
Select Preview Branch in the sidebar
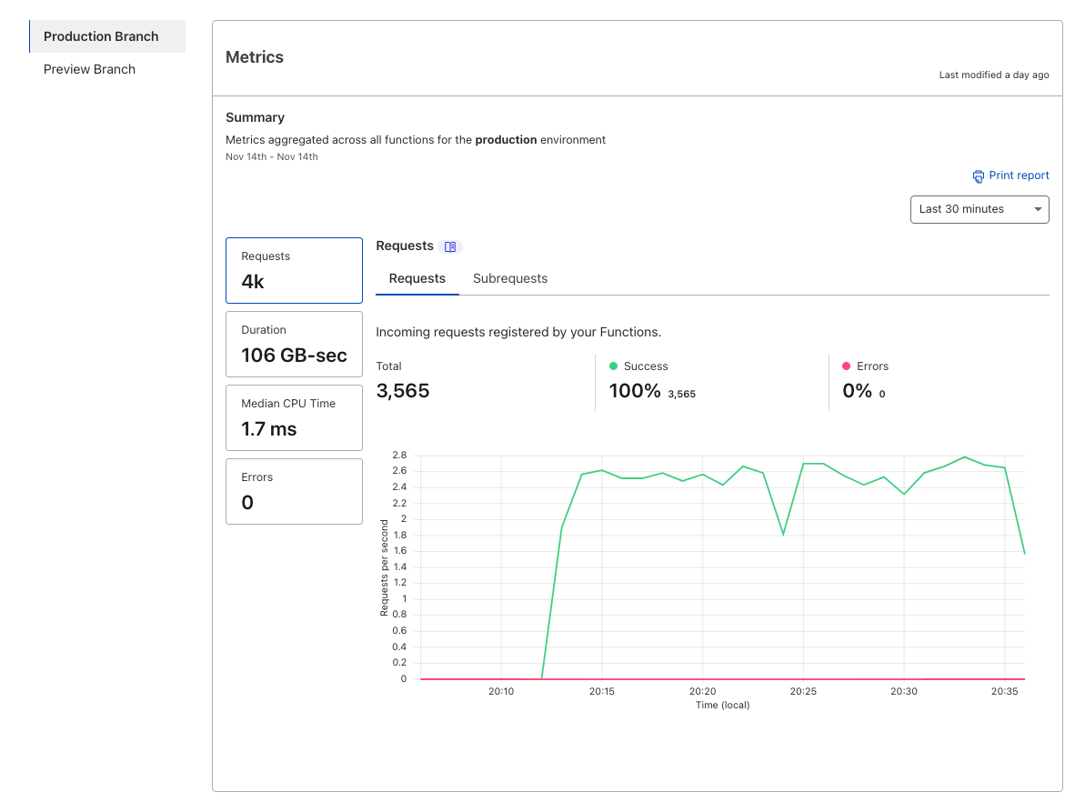(88, 68)
